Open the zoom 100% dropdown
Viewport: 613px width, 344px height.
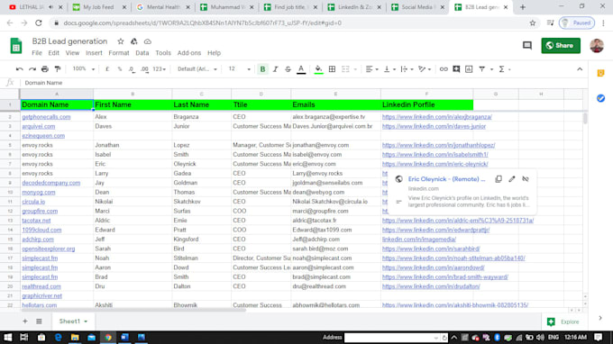[x=83, y=69]
